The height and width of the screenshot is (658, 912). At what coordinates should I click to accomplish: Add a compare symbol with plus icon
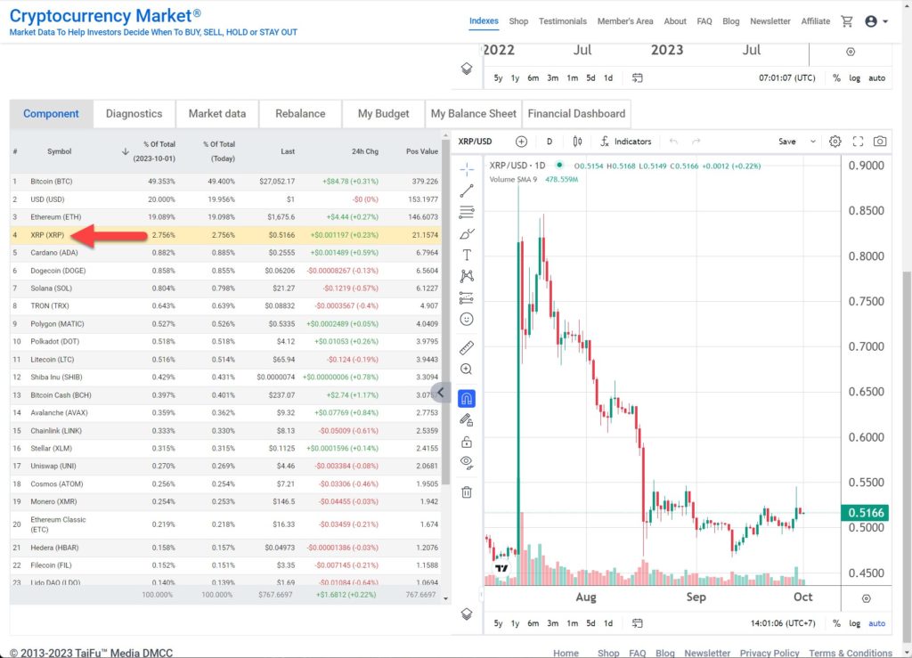point(521,142)
